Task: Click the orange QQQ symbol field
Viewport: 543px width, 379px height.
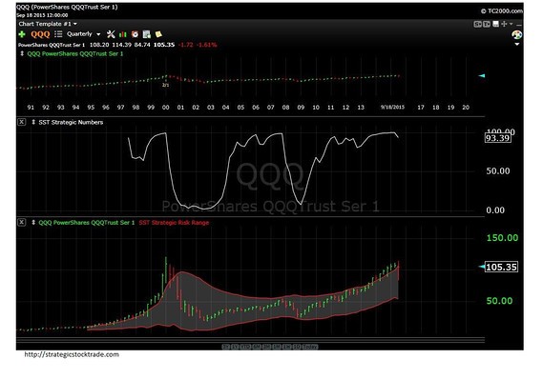Action: point(40,34)
